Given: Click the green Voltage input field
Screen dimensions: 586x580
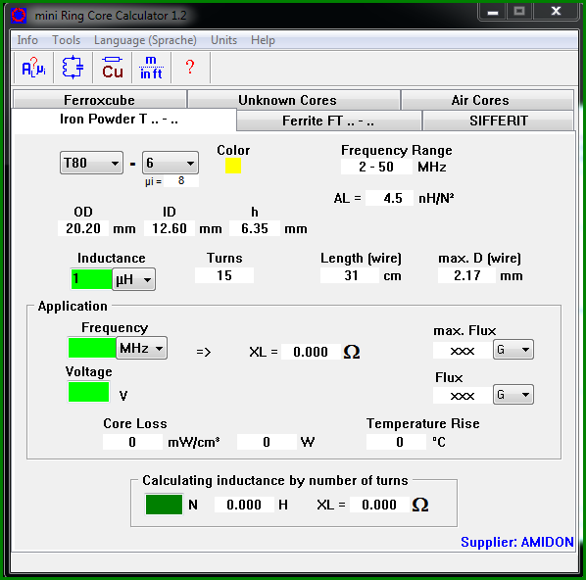Looking at the screenshot, I should pyautogui.click(x=88, y=392).
